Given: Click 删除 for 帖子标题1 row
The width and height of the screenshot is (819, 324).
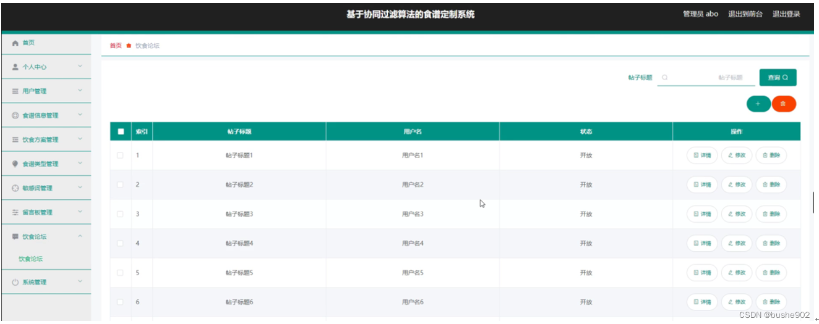Looking at the screenshot, I should tap(771, 156).
